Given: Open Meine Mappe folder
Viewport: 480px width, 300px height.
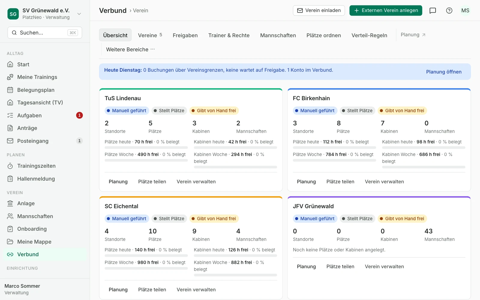Looking at the screenshot, I should click(45, 242).
